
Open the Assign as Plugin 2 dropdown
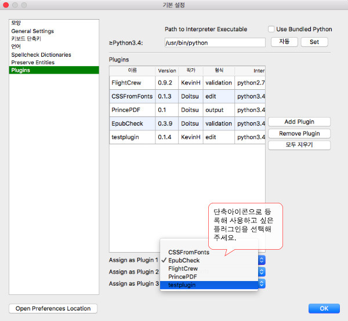coord(262,272)
